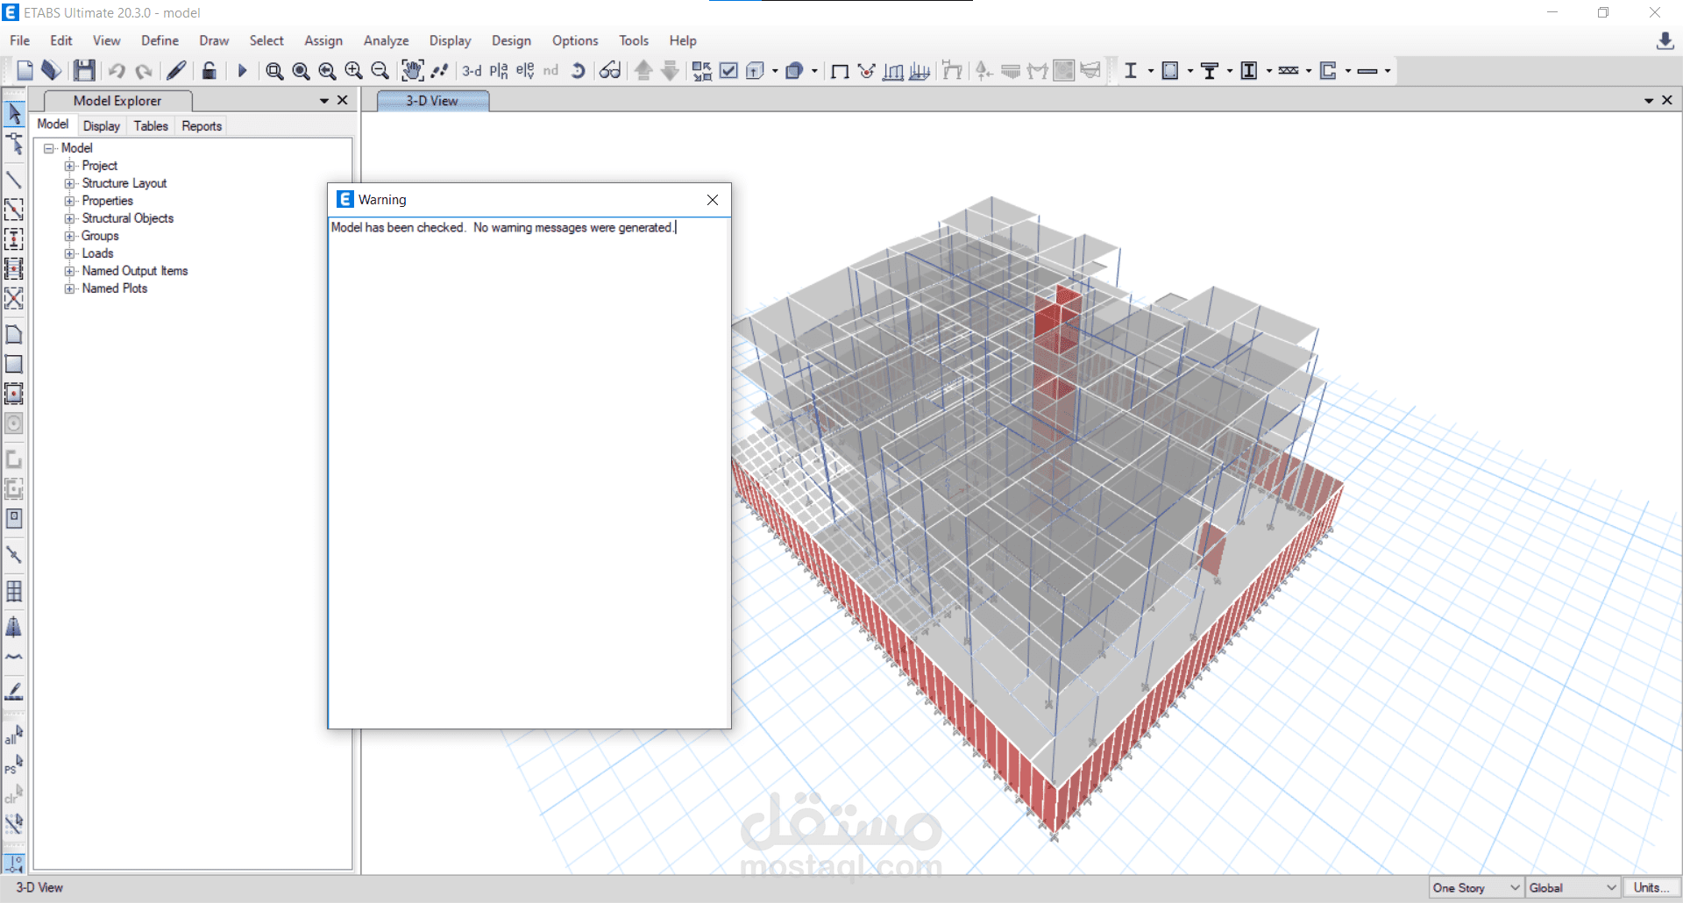Click the warning message text box
1683x903 pixels.
529,473
